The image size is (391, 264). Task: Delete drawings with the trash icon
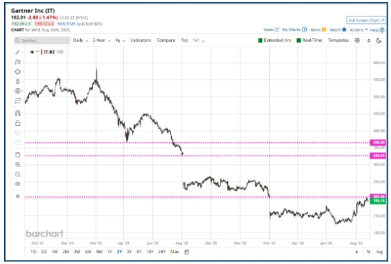point(17,155)
